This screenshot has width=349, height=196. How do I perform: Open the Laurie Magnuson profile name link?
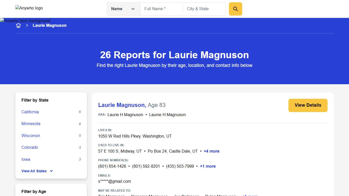(122, 105)
